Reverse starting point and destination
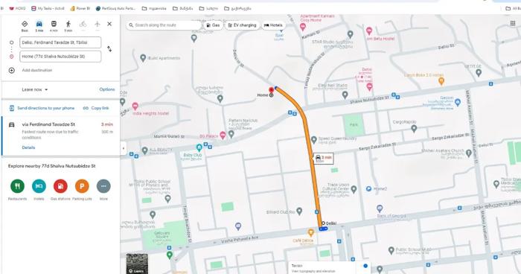 pos(109,49)
